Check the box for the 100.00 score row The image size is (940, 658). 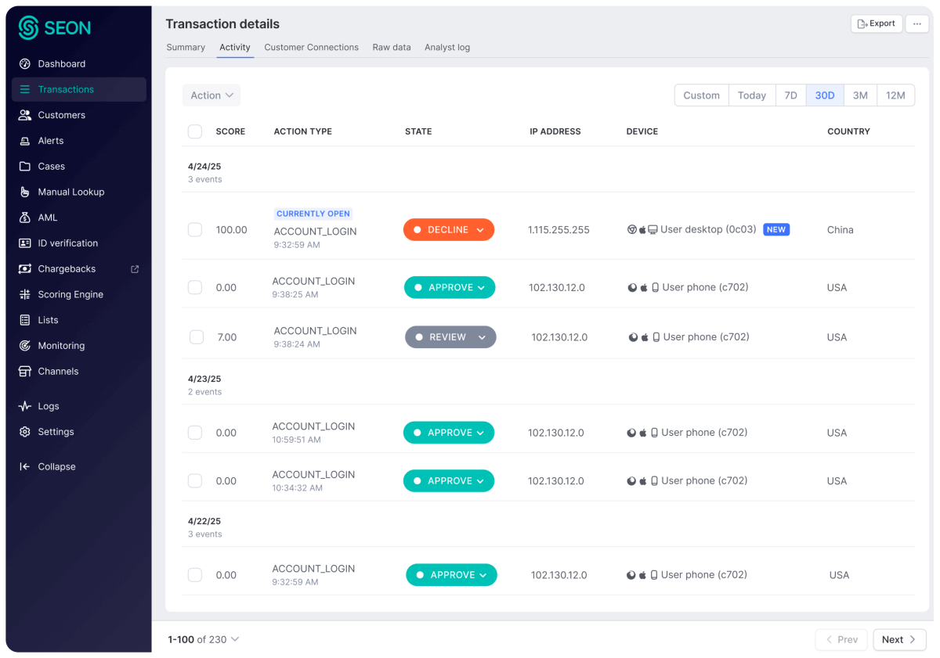[195, 230]
